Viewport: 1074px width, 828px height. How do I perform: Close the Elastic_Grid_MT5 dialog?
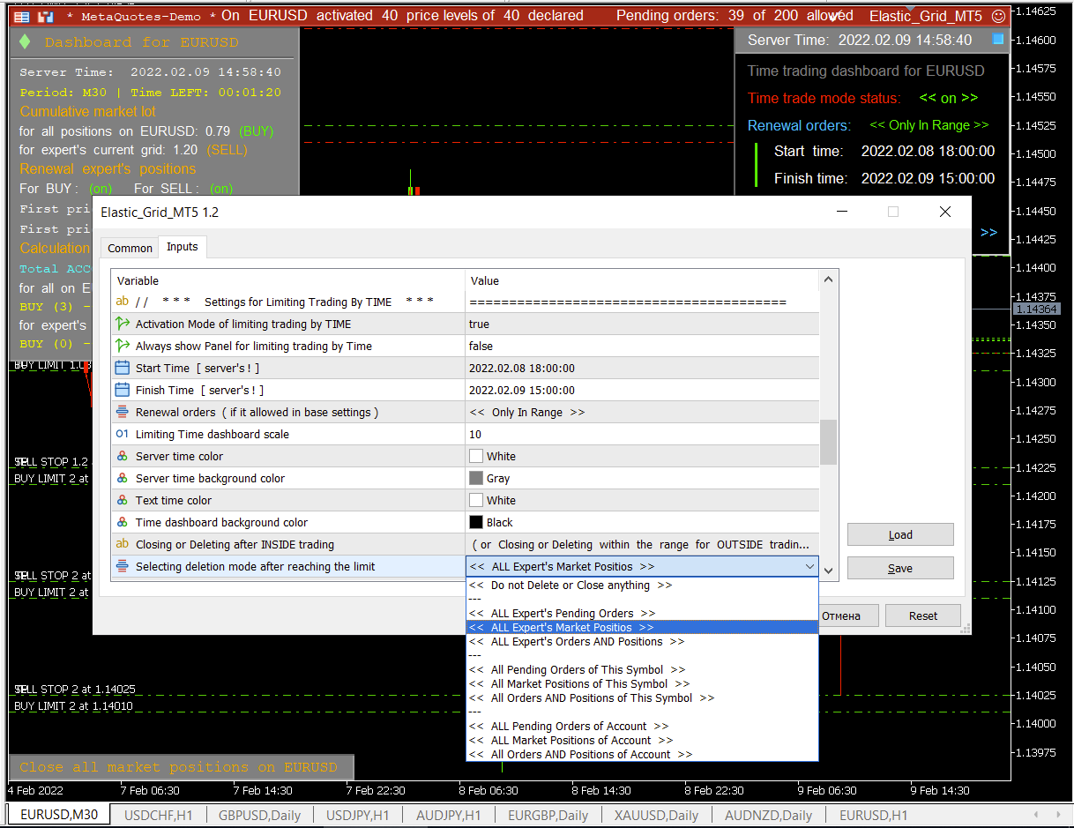coord(945,212)
